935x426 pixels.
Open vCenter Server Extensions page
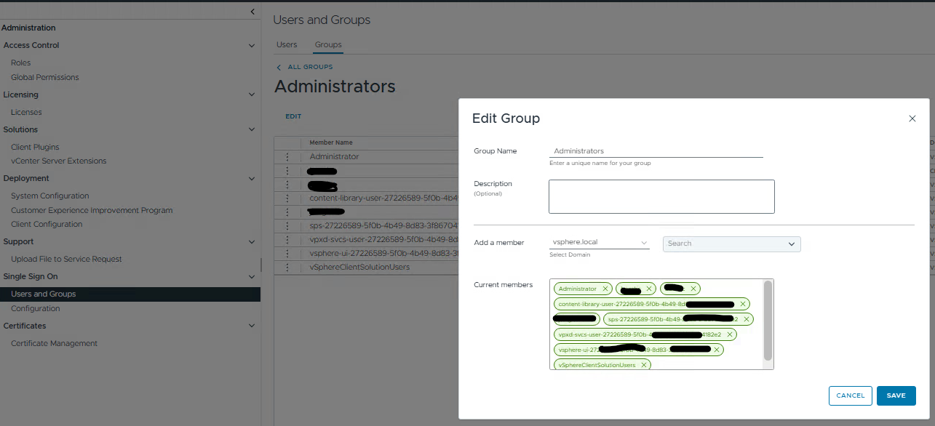[58, 161]
